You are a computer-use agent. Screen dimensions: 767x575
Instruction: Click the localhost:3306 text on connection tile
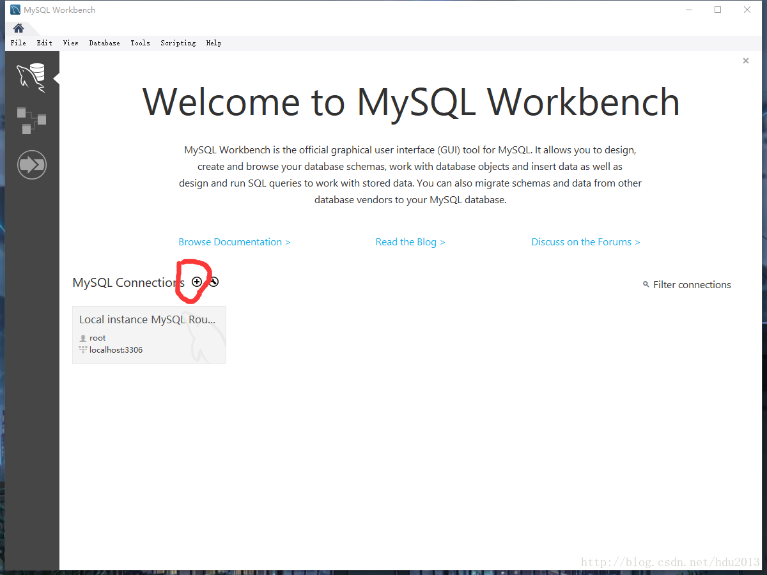coord(116,350)
